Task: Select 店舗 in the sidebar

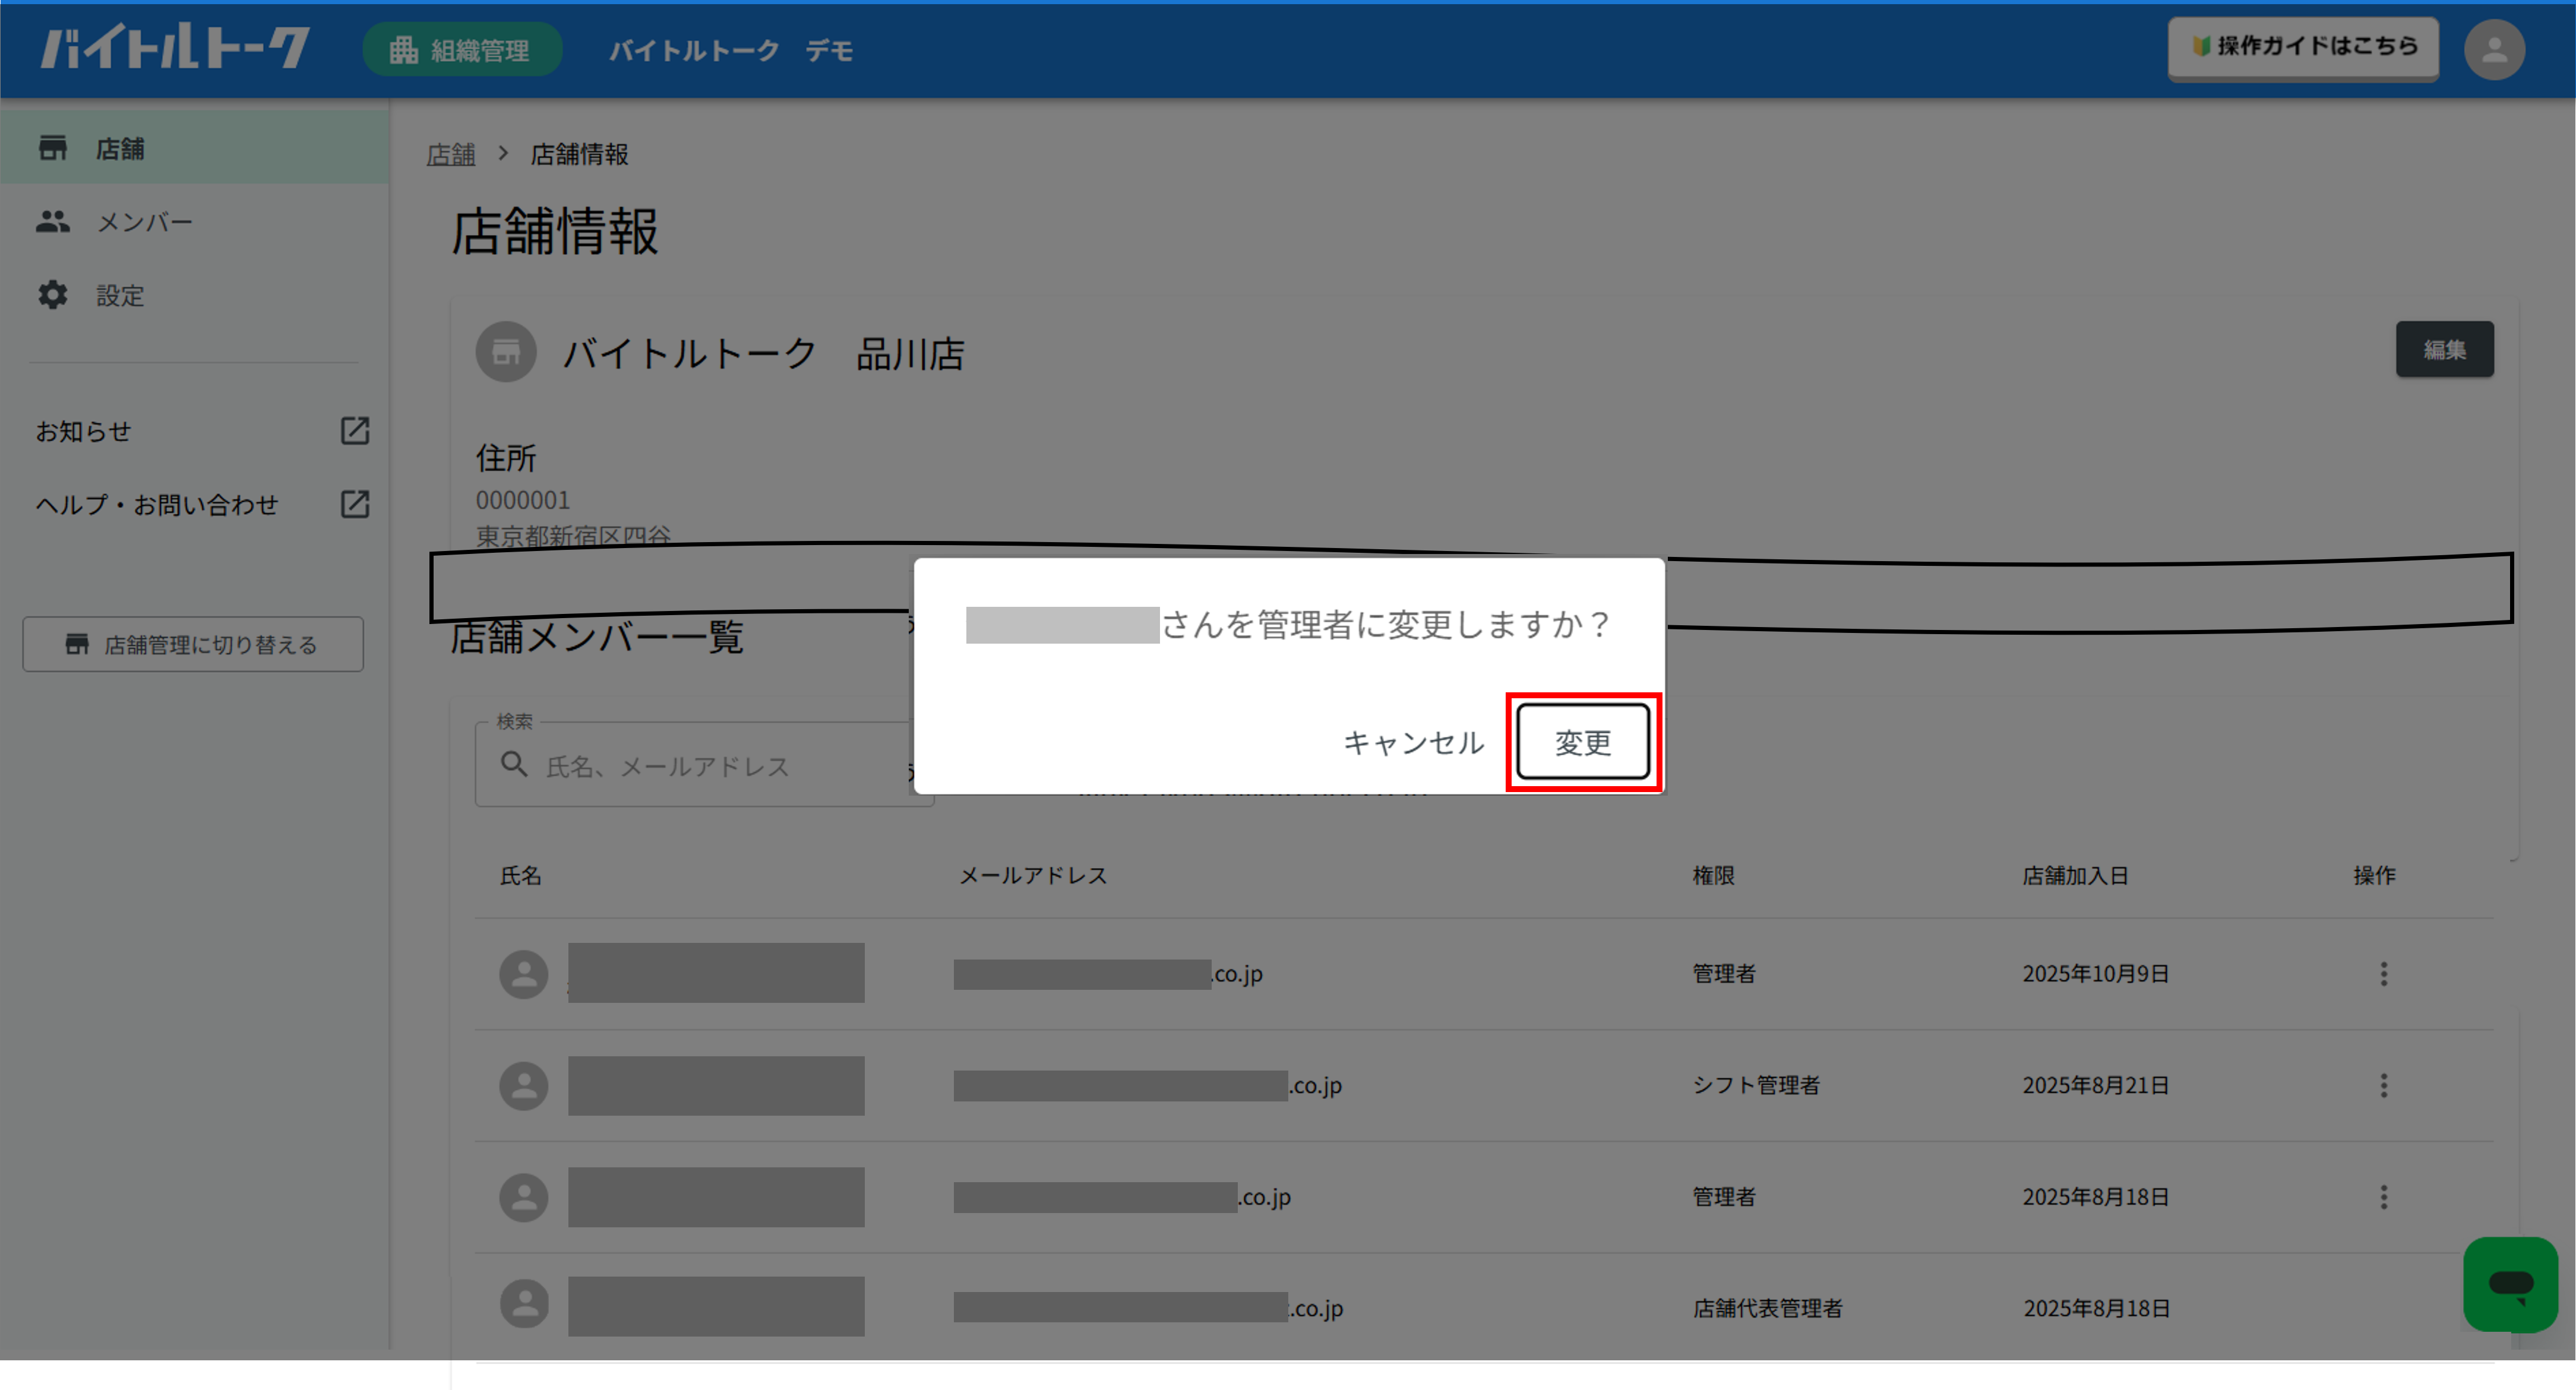Action: click(195, 148)
